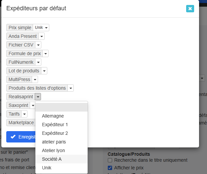Expand the Tarifs dropdown arrow
The height and width of the screenshot is (174, 207).
pyautogui.click(x=24, y=114)
